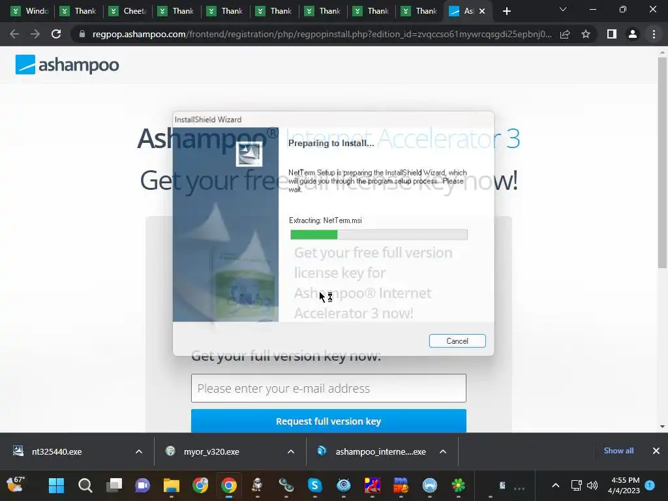Open a new browser tab

click(506, 12)
